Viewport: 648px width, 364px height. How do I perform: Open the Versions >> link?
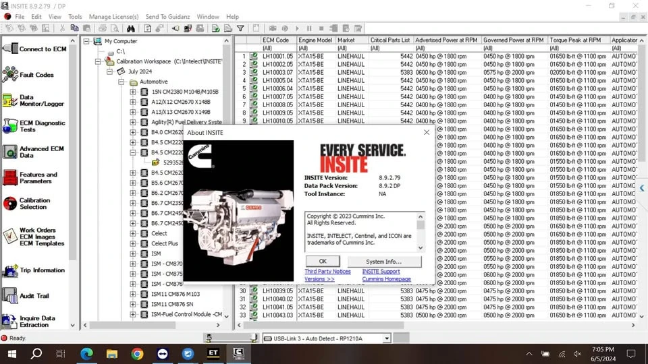tap(319, 279)
